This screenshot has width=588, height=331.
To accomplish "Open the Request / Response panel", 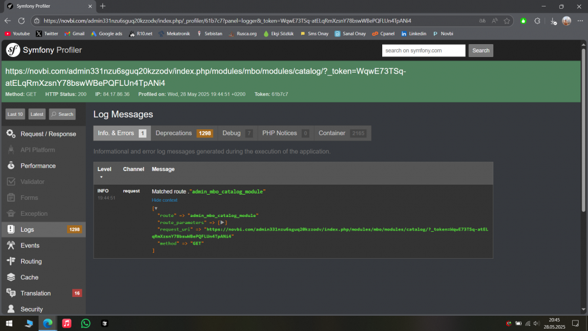I will pos(44,134).
